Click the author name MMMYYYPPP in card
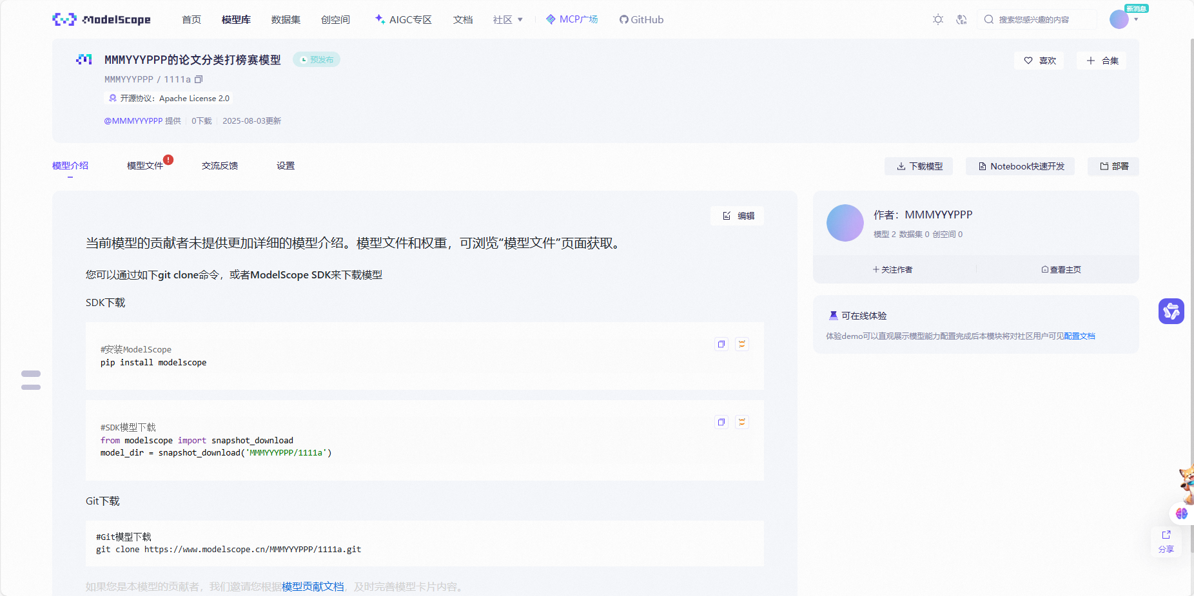 pyautogui.click(x=938, y=215)
